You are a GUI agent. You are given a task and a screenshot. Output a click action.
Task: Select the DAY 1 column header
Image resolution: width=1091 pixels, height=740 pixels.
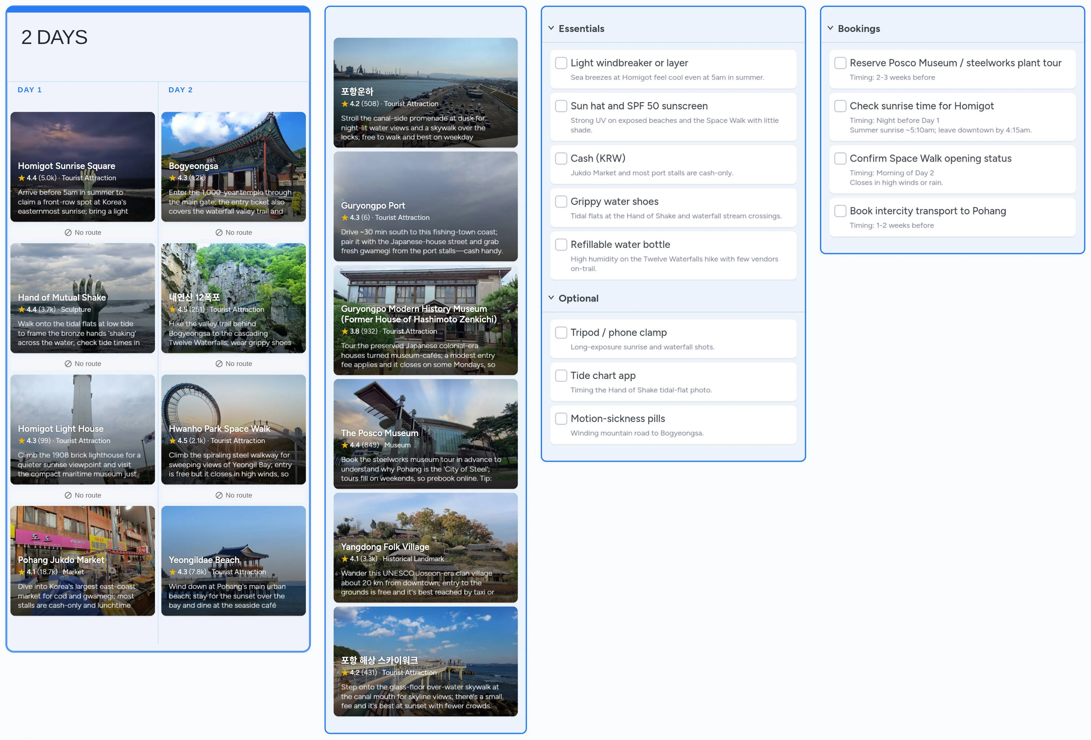pyautogui.click(x=29, y=90)
